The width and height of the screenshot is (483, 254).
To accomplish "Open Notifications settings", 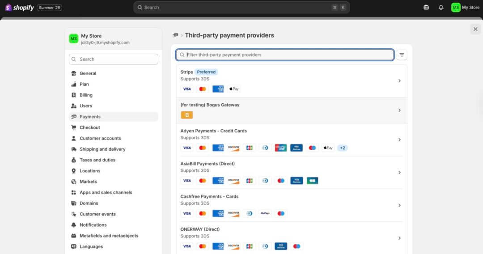I will point(114,225).
